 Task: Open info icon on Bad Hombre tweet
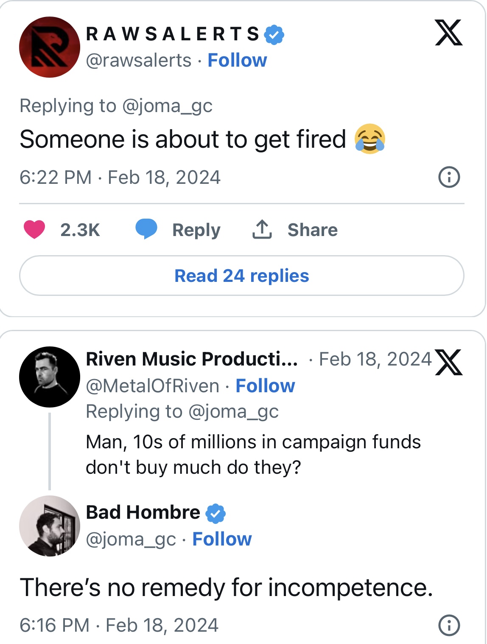point(449,625)
